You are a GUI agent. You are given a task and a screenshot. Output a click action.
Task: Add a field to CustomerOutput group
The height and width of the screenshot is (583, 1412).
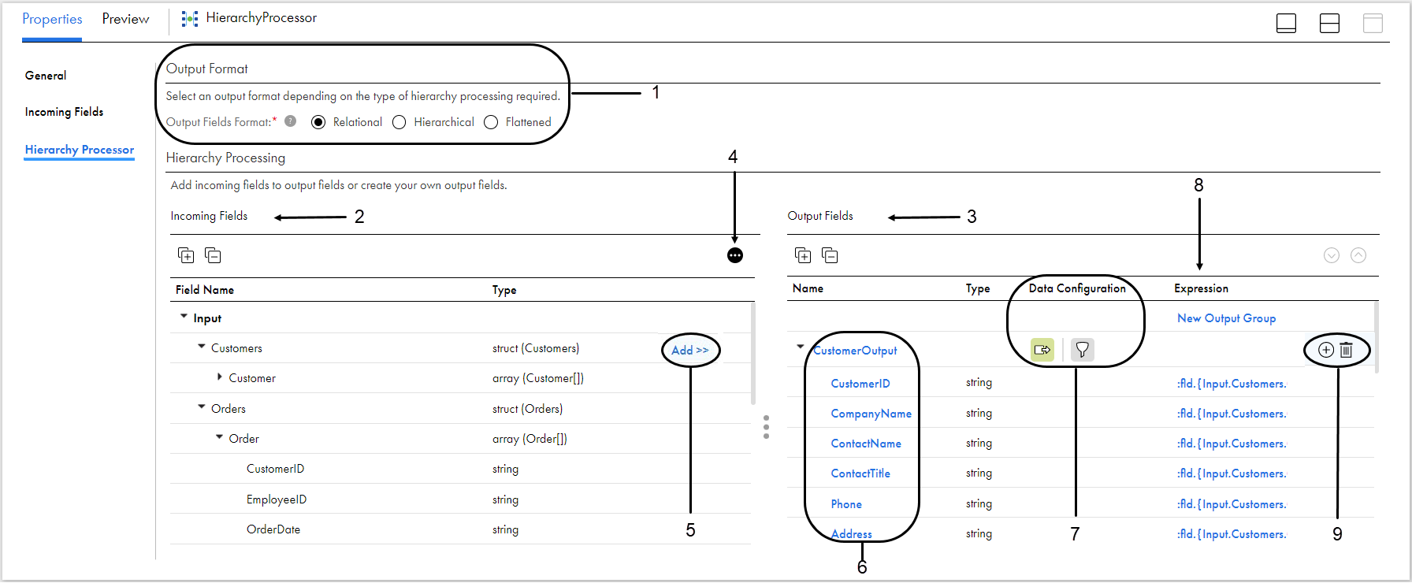(x=1326, y=350)
